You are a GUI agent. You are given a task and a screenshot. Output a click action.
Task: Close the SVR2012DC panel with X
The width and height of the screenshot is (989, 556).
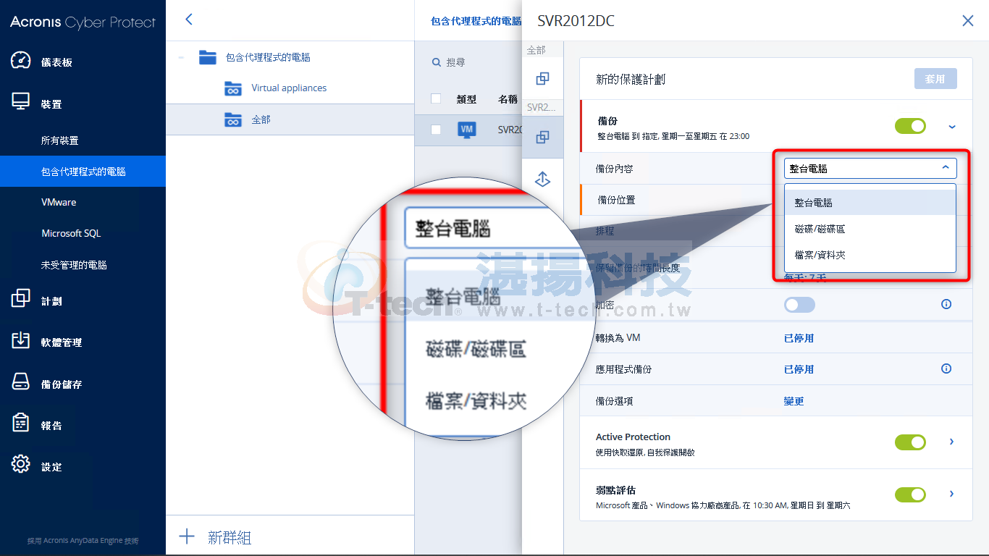[968, 21]
